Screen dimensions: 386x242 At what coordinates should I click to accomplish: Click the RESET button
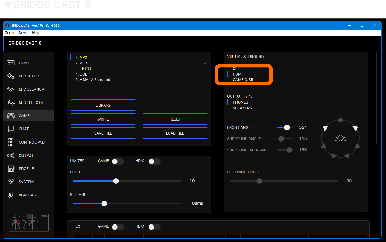coord(175,119)
